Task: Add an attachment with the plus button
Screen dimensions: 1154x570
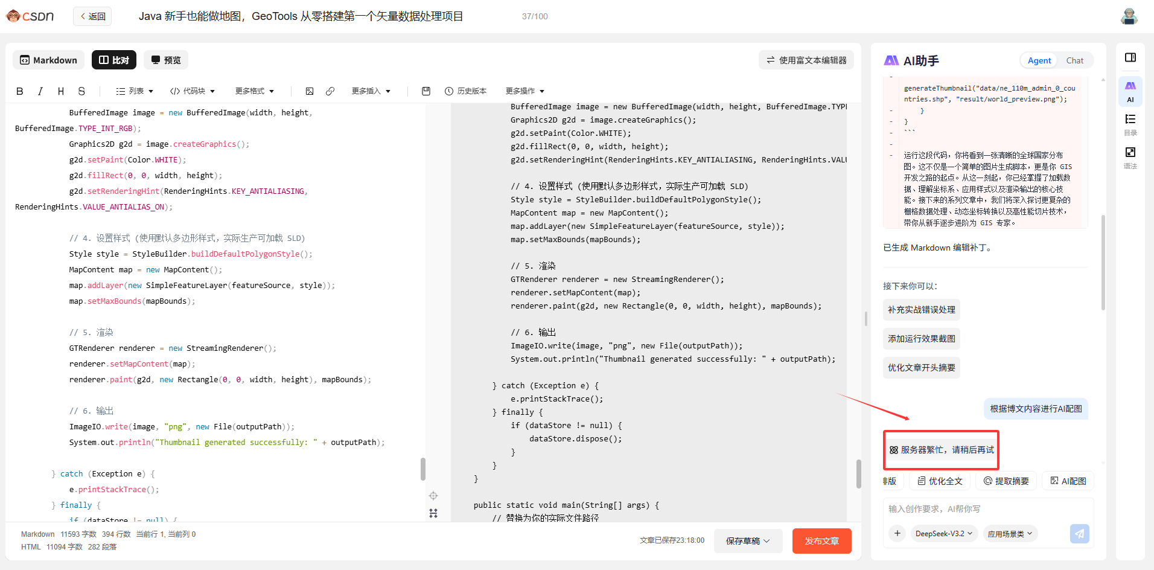Action: [x=897, y=533]
